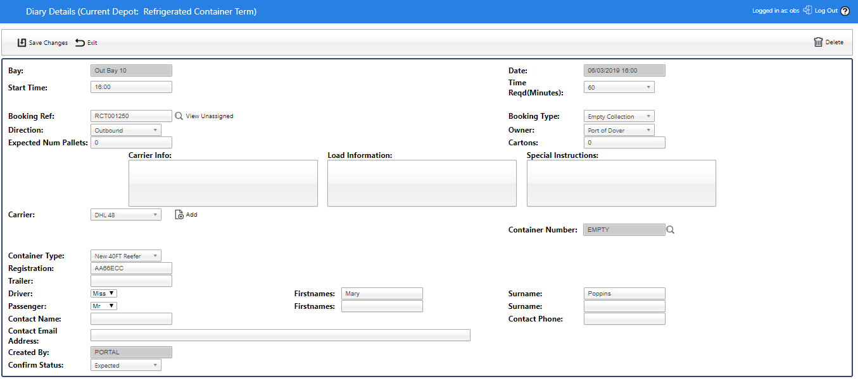Screen dimensions: 858x379
Task: Click the Container Number search magnifier
Action: (671, 230)
